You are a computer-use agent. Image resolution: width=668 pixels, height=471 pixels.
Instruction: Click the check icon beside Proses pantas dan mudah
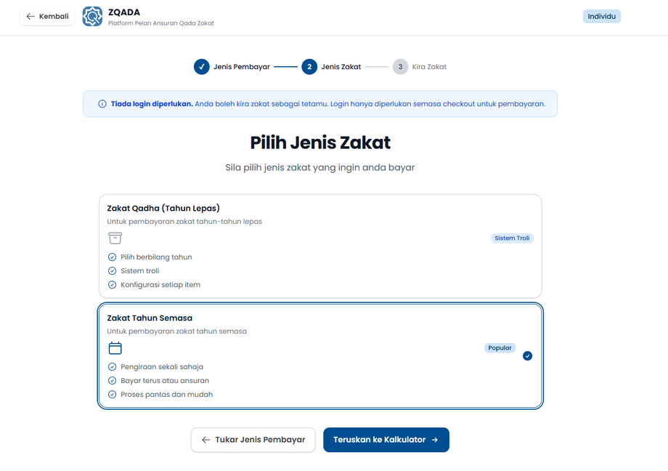[x=112, y=395]
